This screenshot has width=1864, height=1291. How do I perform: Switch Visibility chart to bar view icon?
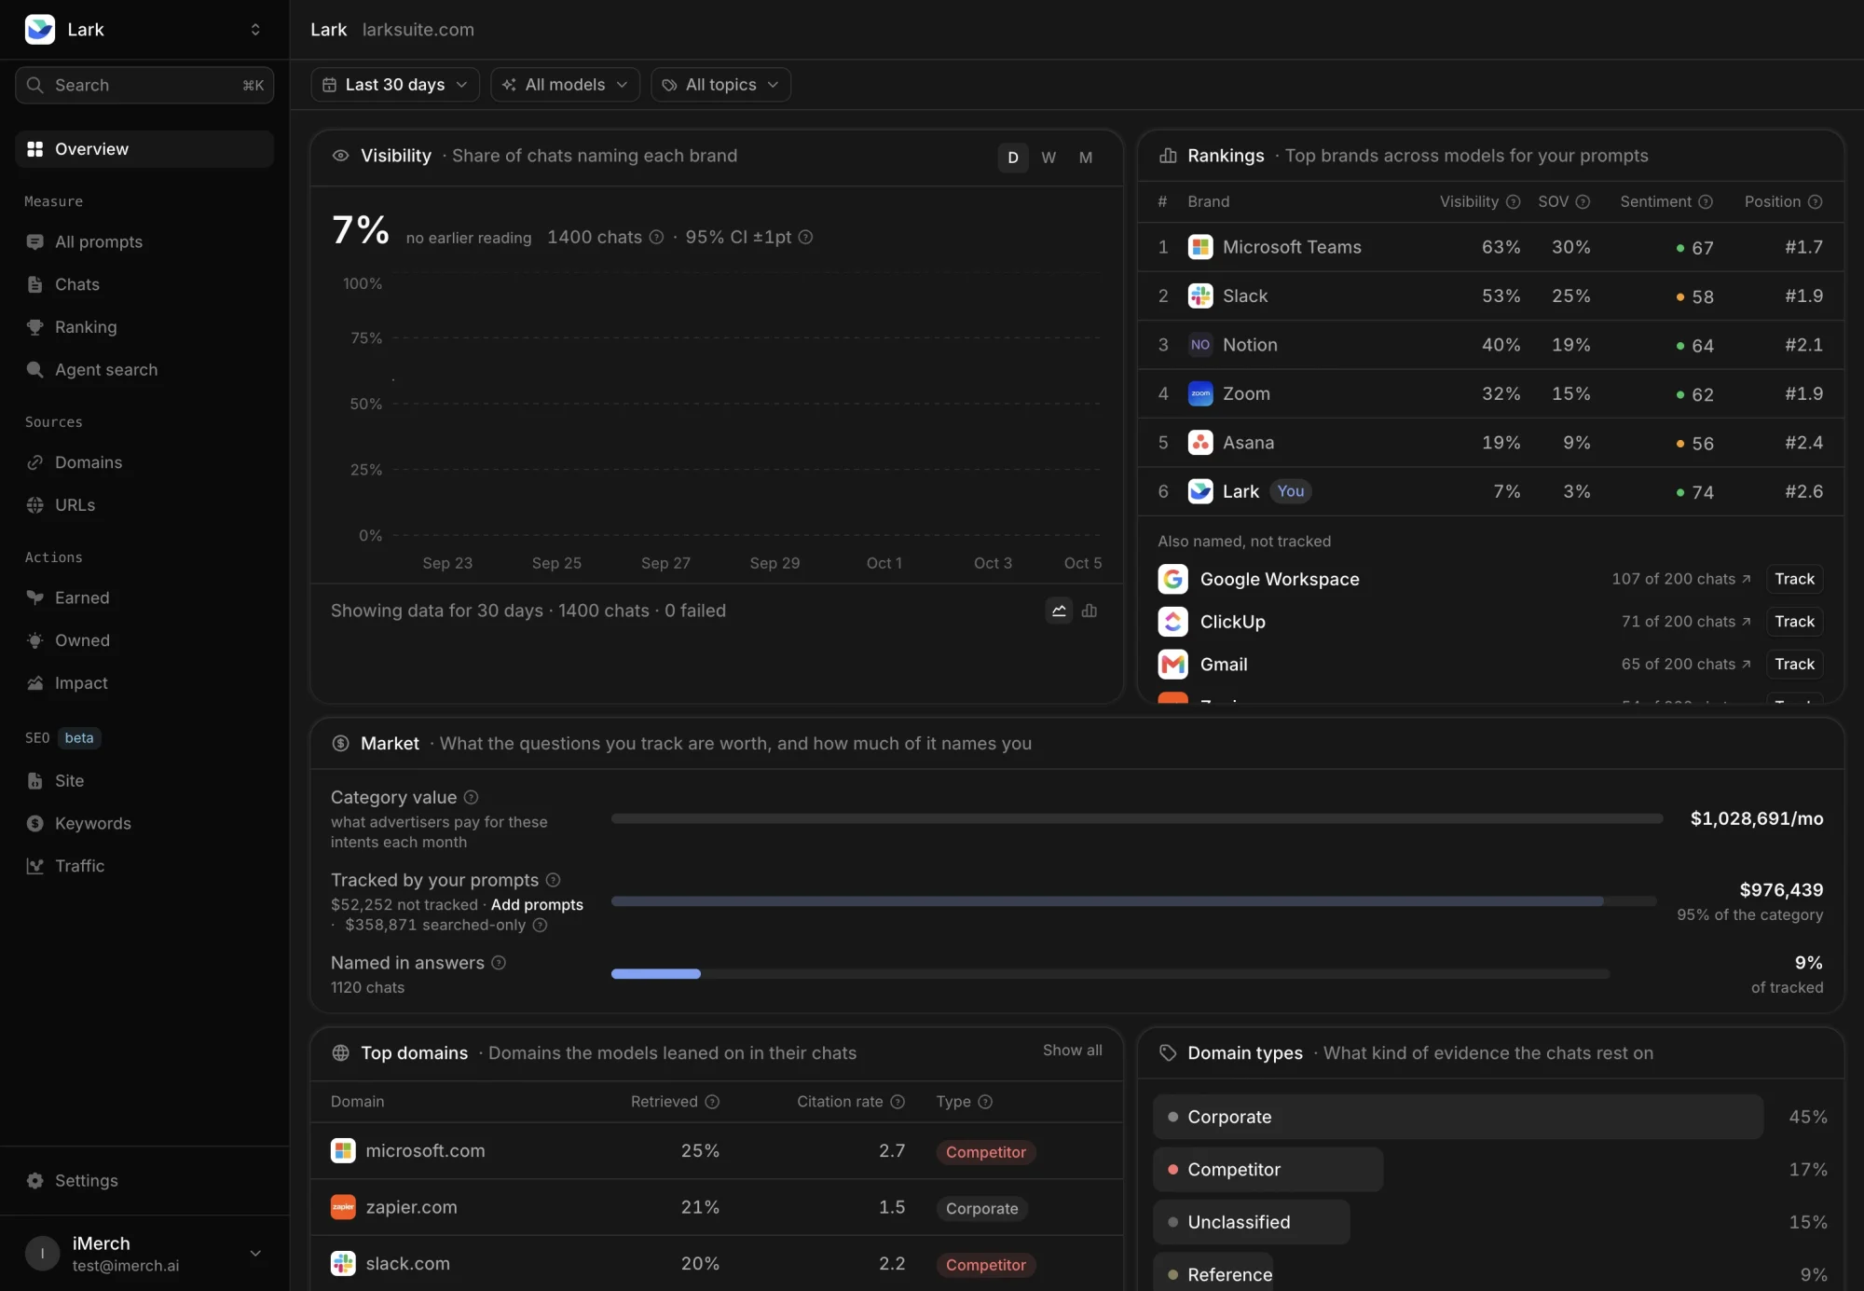(x=1090, y=611)
